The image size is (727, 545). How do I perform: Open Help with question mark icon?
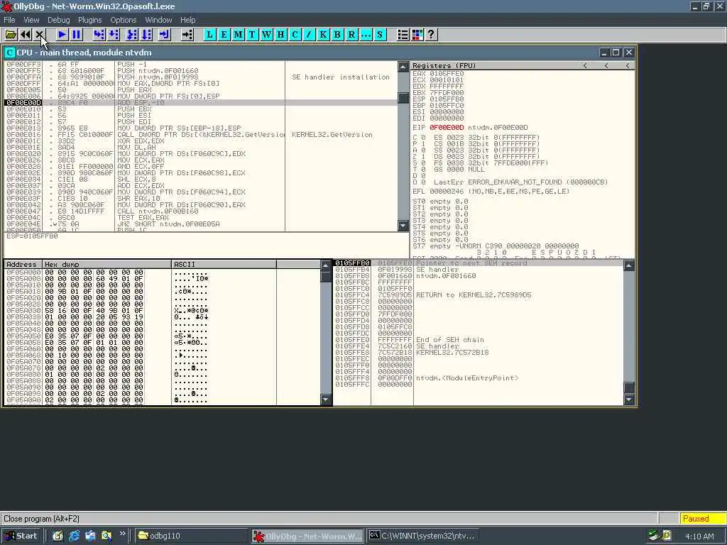coord(431,35)
